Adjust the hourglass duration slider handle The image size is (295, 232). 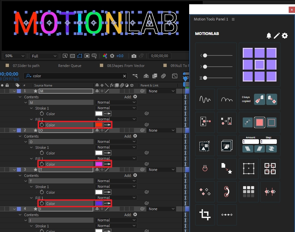pos(205,78)
